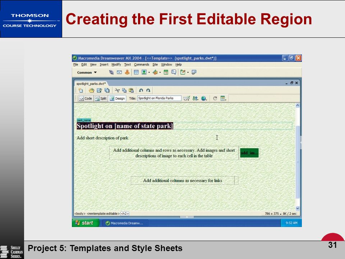Restore down the inner document window

pyautogui.click(x=291, y=83)
